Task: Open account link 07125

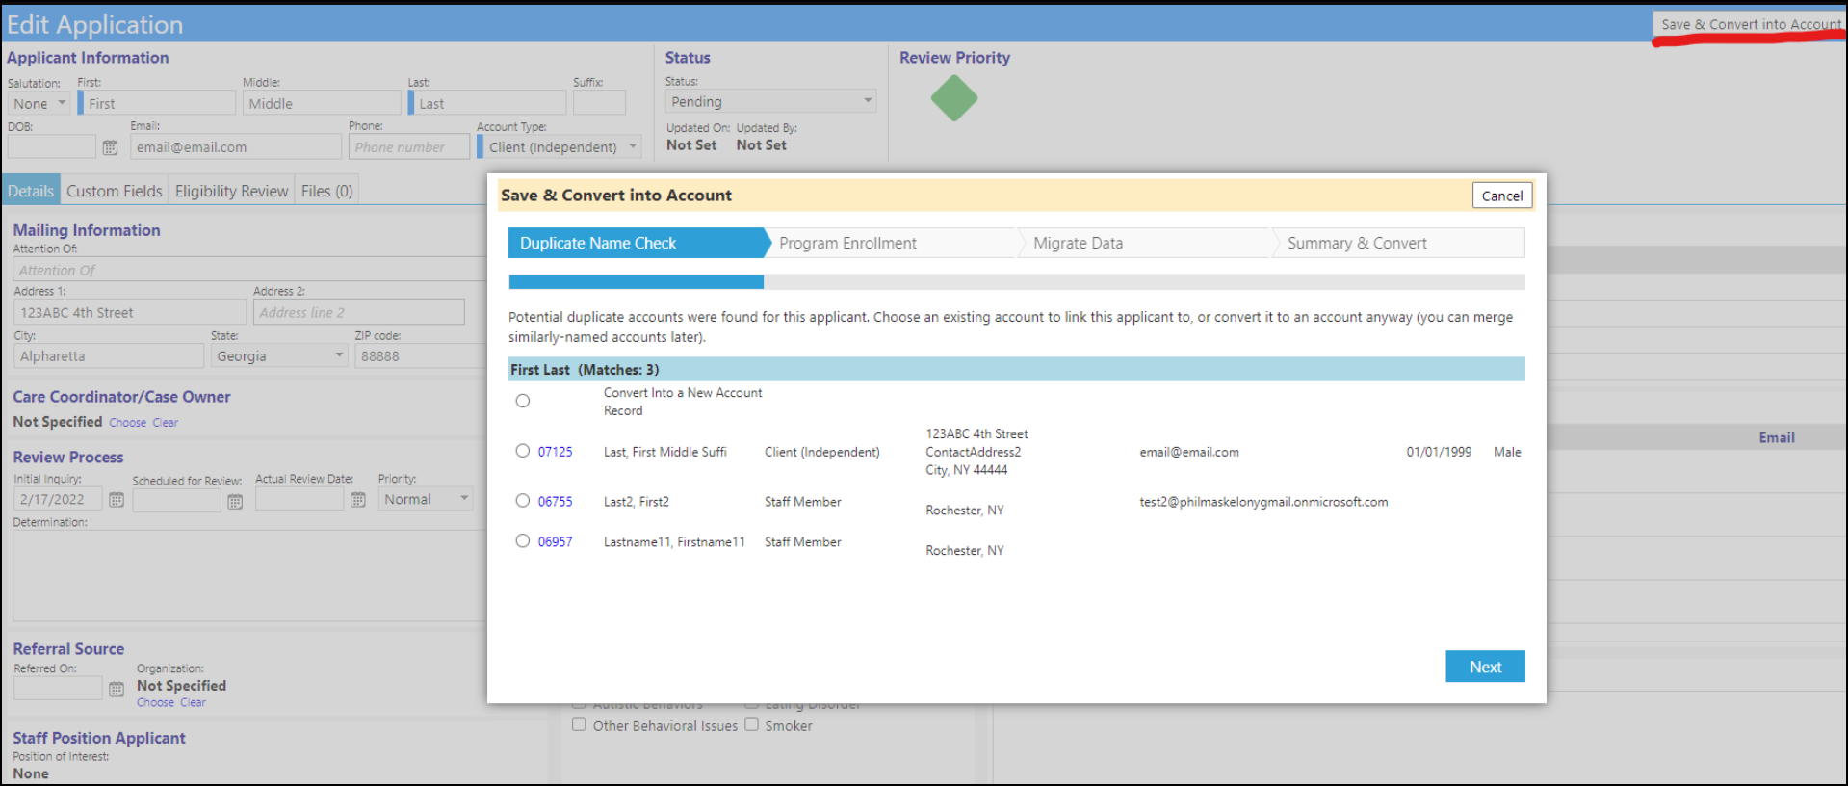Action: 555,452
